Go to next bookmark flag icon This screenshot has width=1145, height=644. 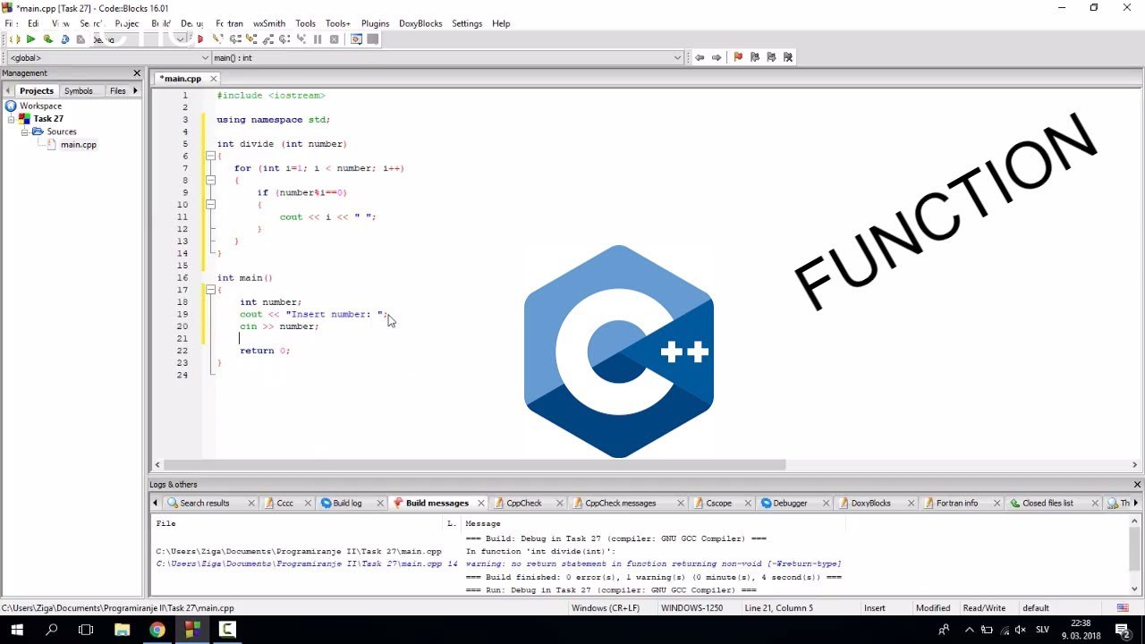(x=771, y=57)
